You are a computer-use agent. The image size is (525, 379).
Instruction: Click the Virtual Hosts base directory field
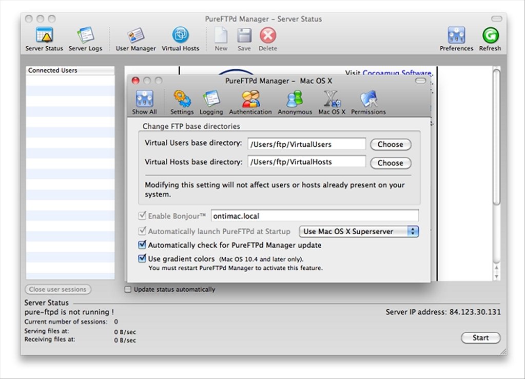(x=306, y=162)
